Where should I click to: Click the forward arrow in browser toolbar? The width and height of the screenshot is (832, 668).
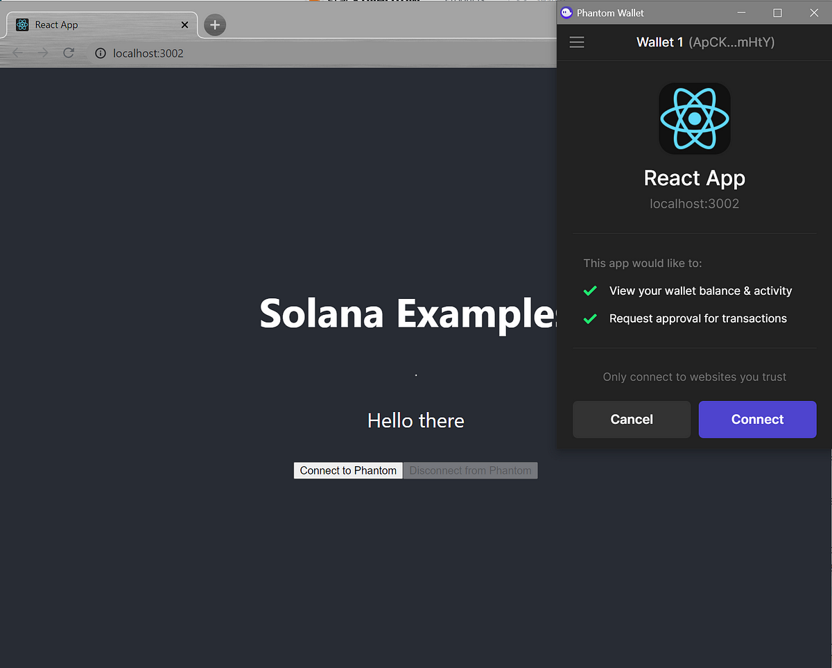click(x=43, y=53)
